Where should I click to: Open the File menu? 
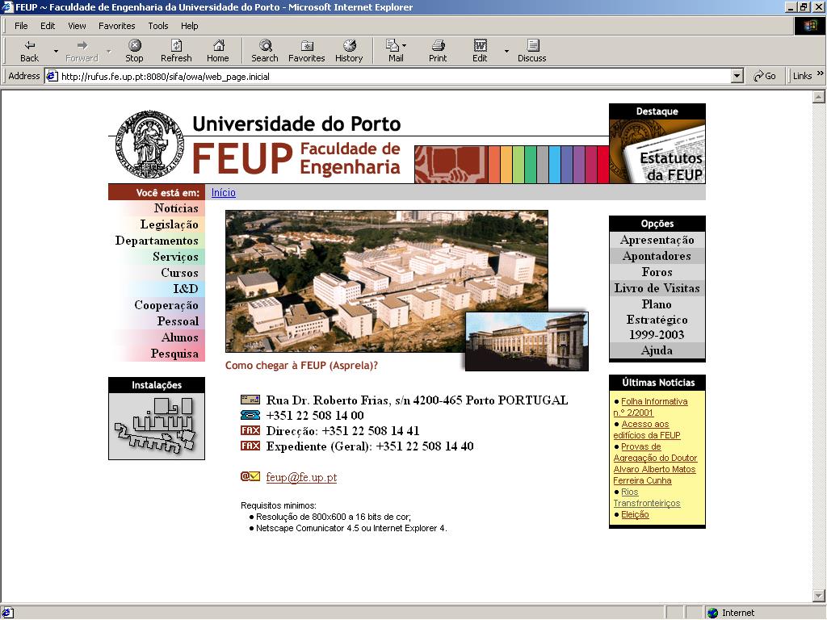[x=21, y=26]
